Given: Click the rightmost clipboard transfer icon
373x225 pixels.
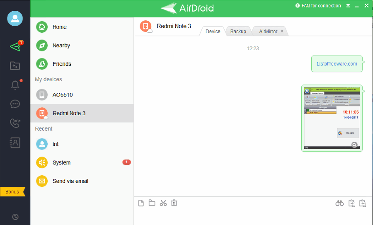Looking at the screenshot, I should pyautogui.click(x=363, y=203).
